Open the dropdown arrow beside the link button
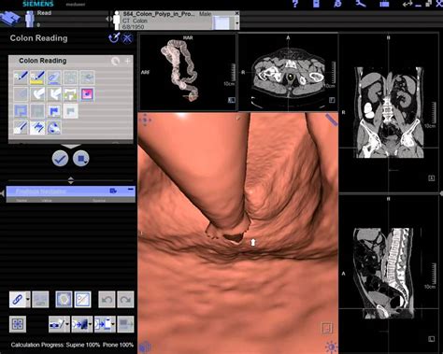 click(28, 300)
